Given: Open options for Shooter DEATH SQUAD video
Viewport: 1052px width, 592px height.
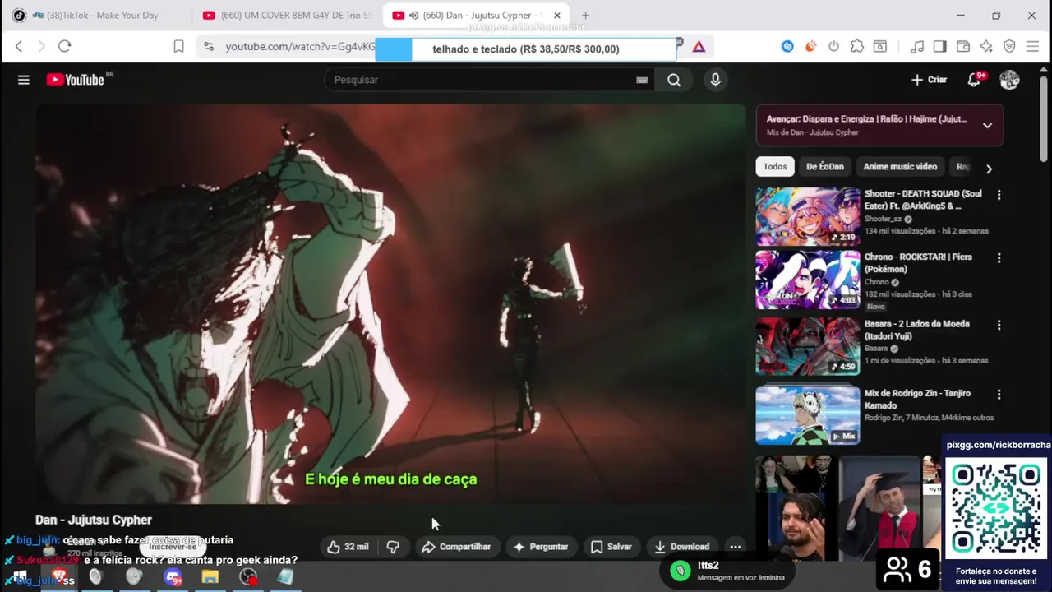Looking at the screenshot, I should point(999,195).
